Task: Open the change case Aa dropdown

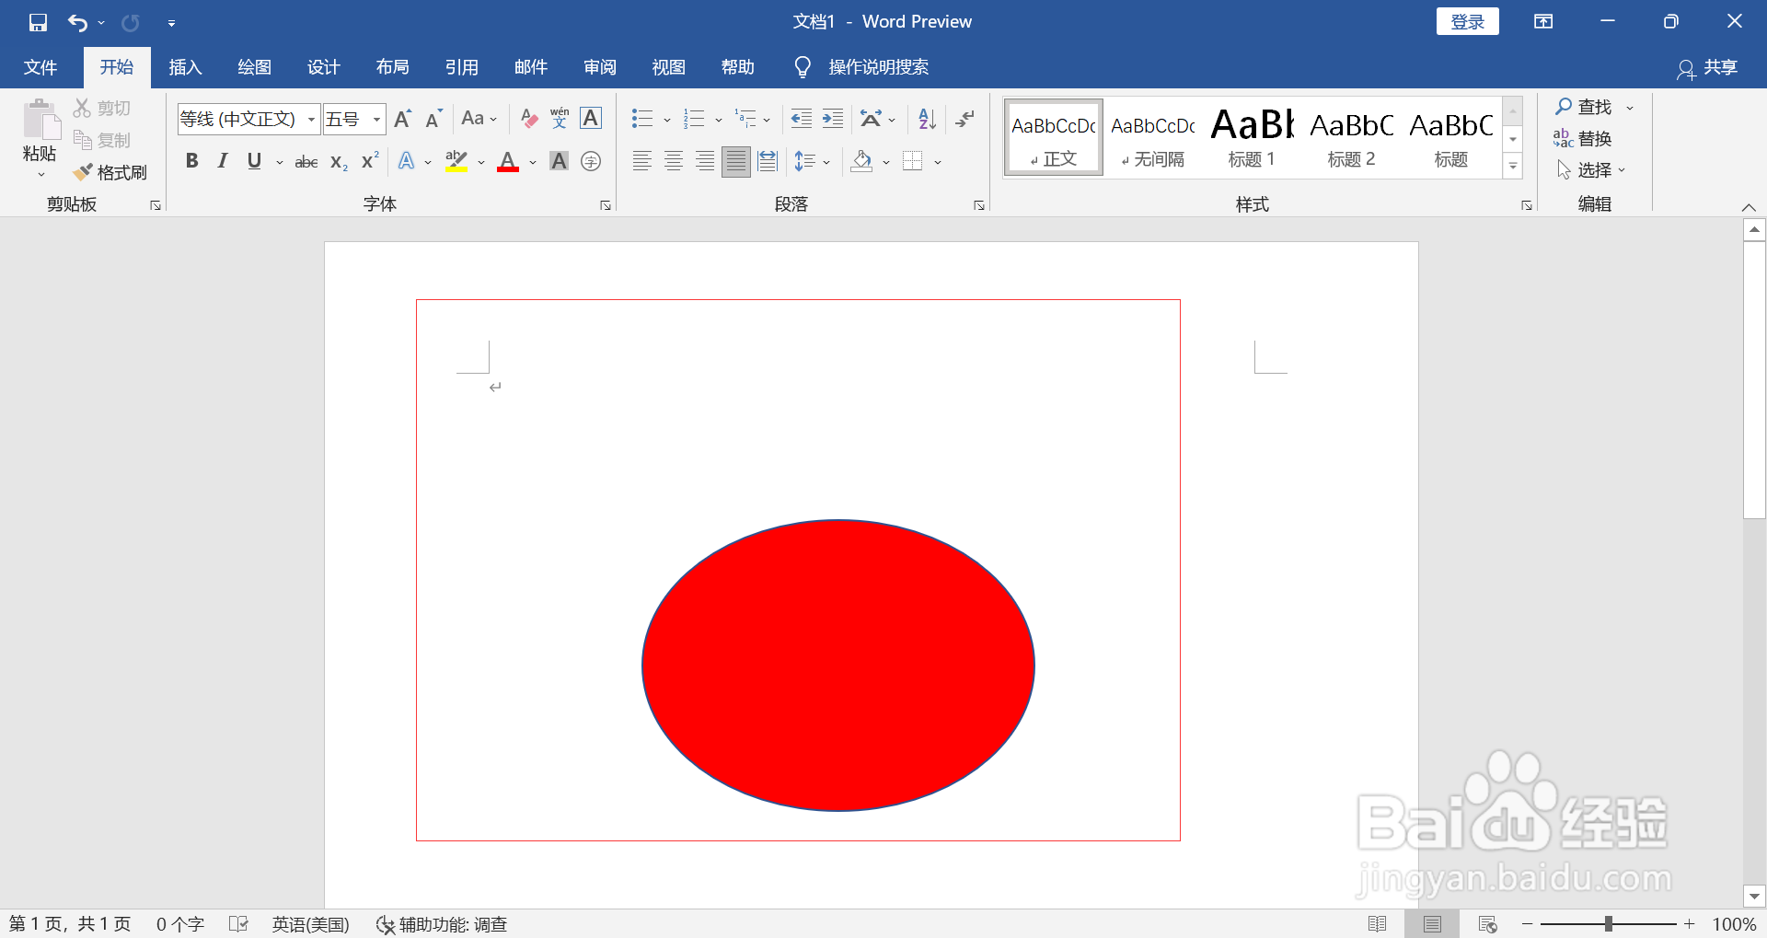Action: [x=479, y=119]
